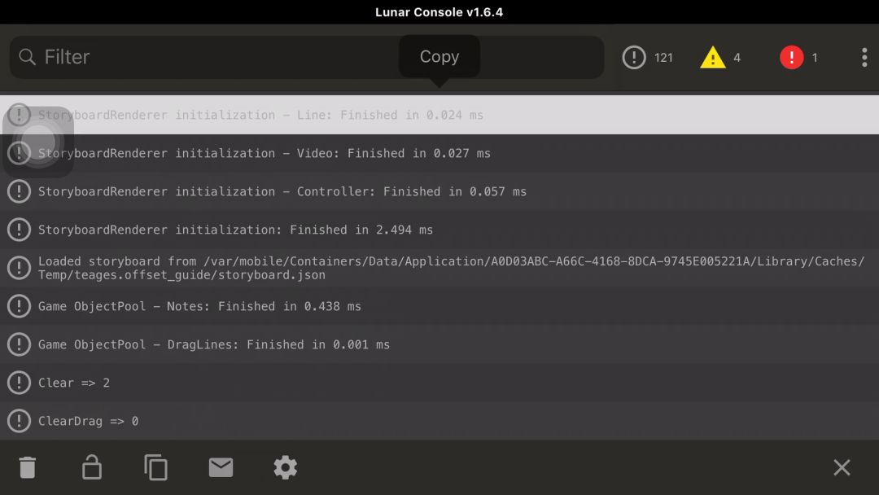Viewport: 879px width, 495px height.
Task: Close the Lunar Console with the X
Action: [842, 467]
